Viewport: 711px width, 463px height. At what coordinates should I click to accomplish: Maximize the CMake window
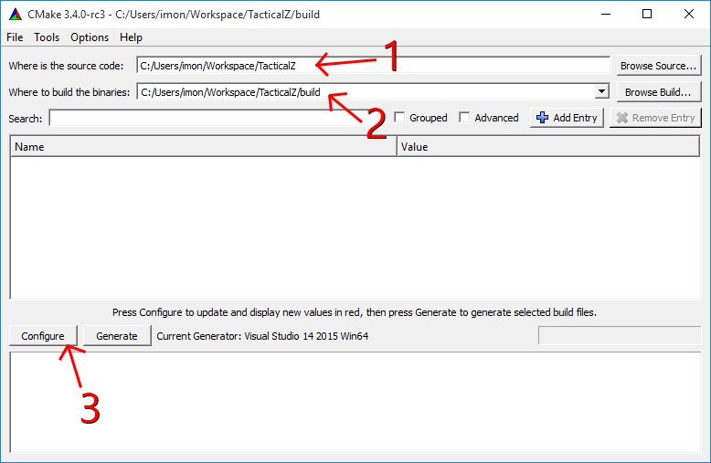point(647,14)
